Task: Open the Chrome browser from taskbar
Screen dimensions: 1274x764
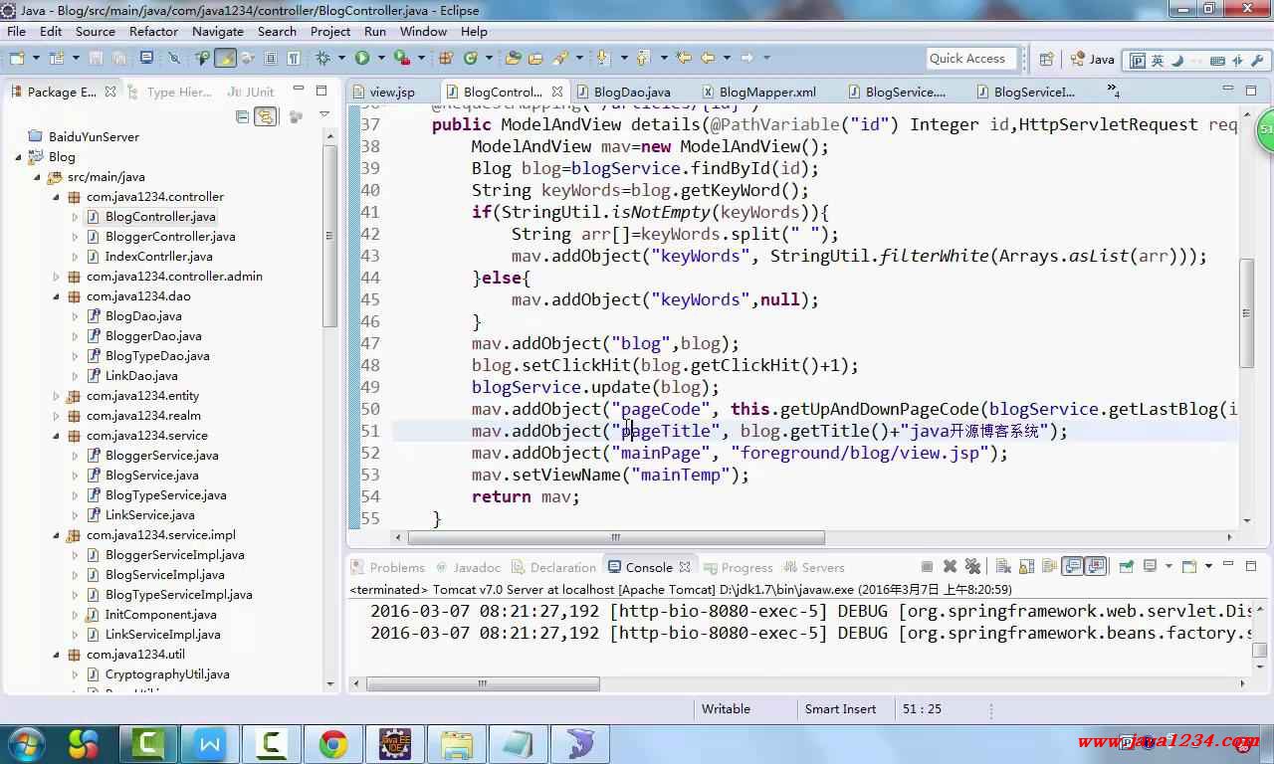Action: click(x=333, y=743)
